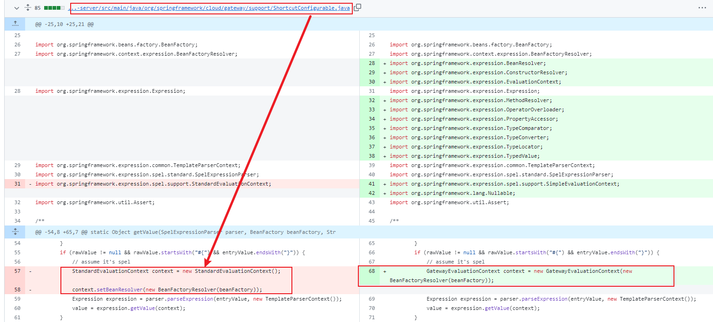
Task: Select removed line number 57 on the left side
Action: coord(17,271)
